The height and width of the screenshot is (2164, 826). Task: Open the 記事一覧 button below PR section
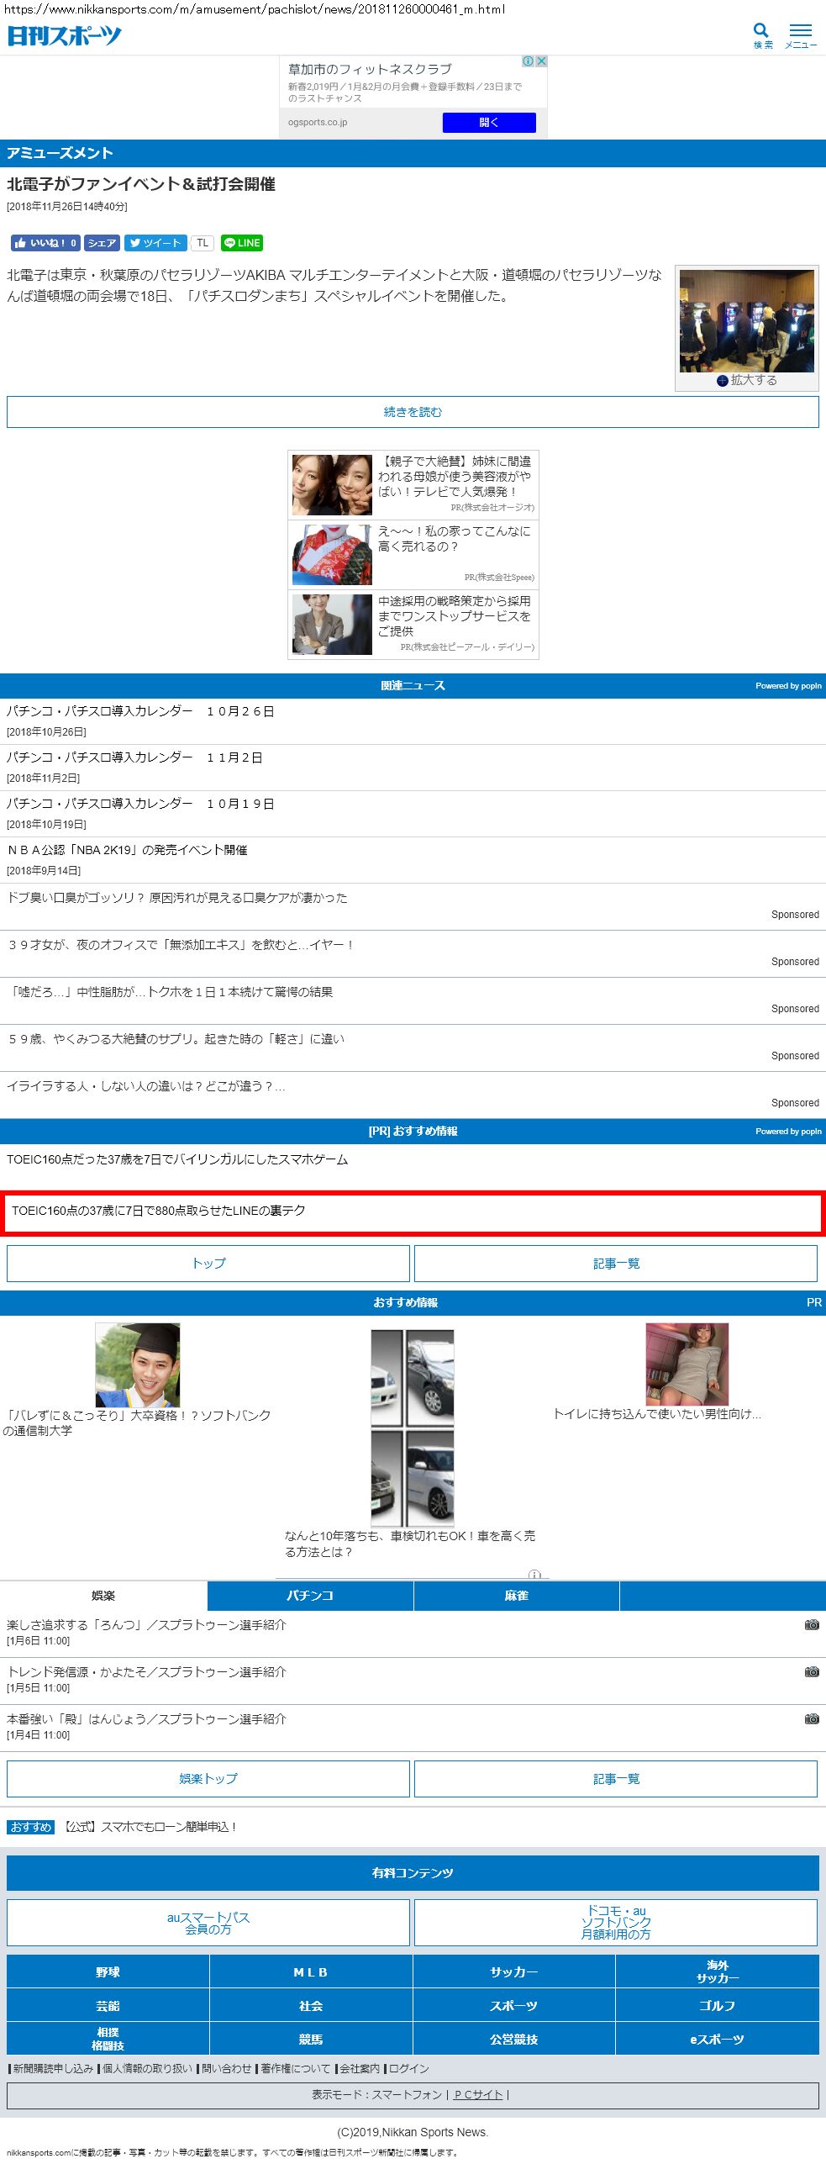[x=615, y=1264]
